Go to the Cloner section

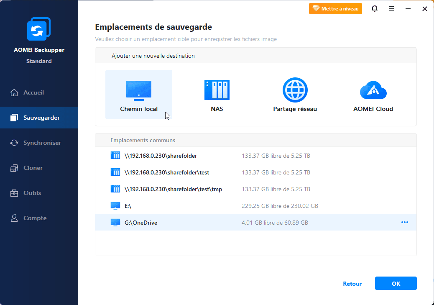click(39, 168)
